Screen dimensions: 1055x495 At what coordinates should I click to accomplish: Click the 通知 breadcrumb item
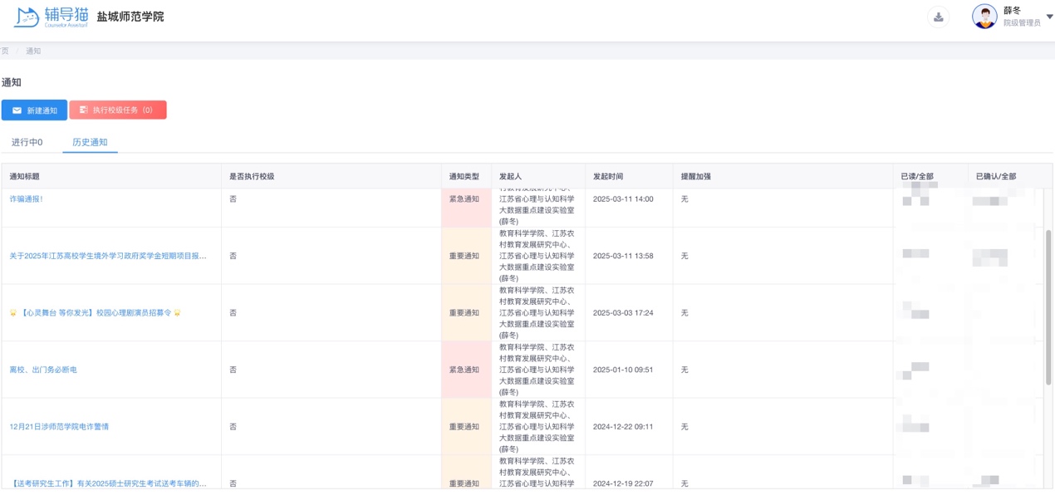33,51
